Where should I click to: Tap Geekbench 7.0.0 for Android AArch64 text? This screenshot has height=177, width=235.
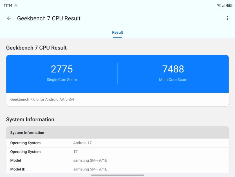(42, 99)
